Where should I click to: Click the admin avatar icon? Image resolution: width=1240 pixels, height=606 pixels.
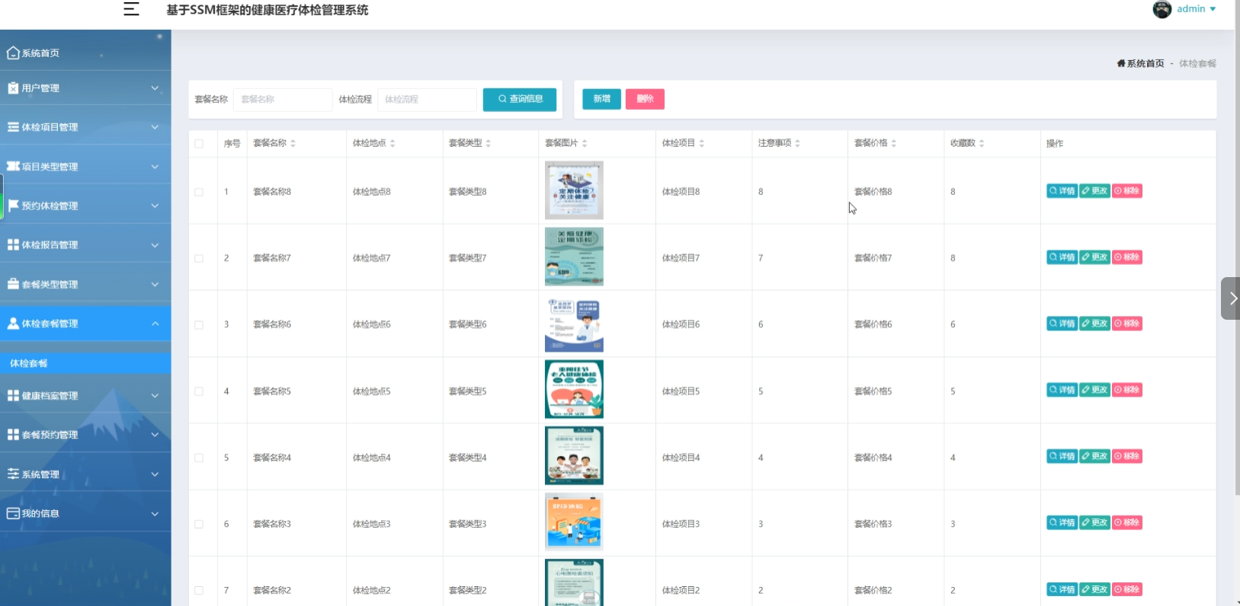pyautogui.click(x=1162, y=9)
